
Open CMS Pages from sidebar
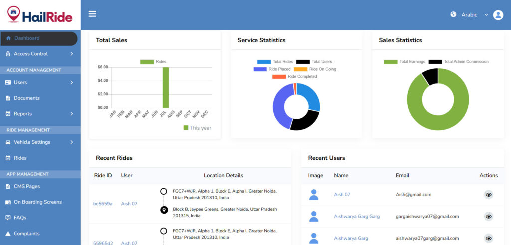click(x=27, y=186)
